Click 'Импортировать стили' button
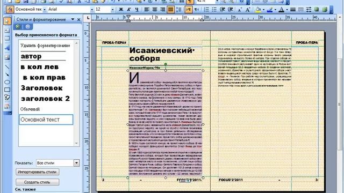The image size is (344, 193). 37,172
